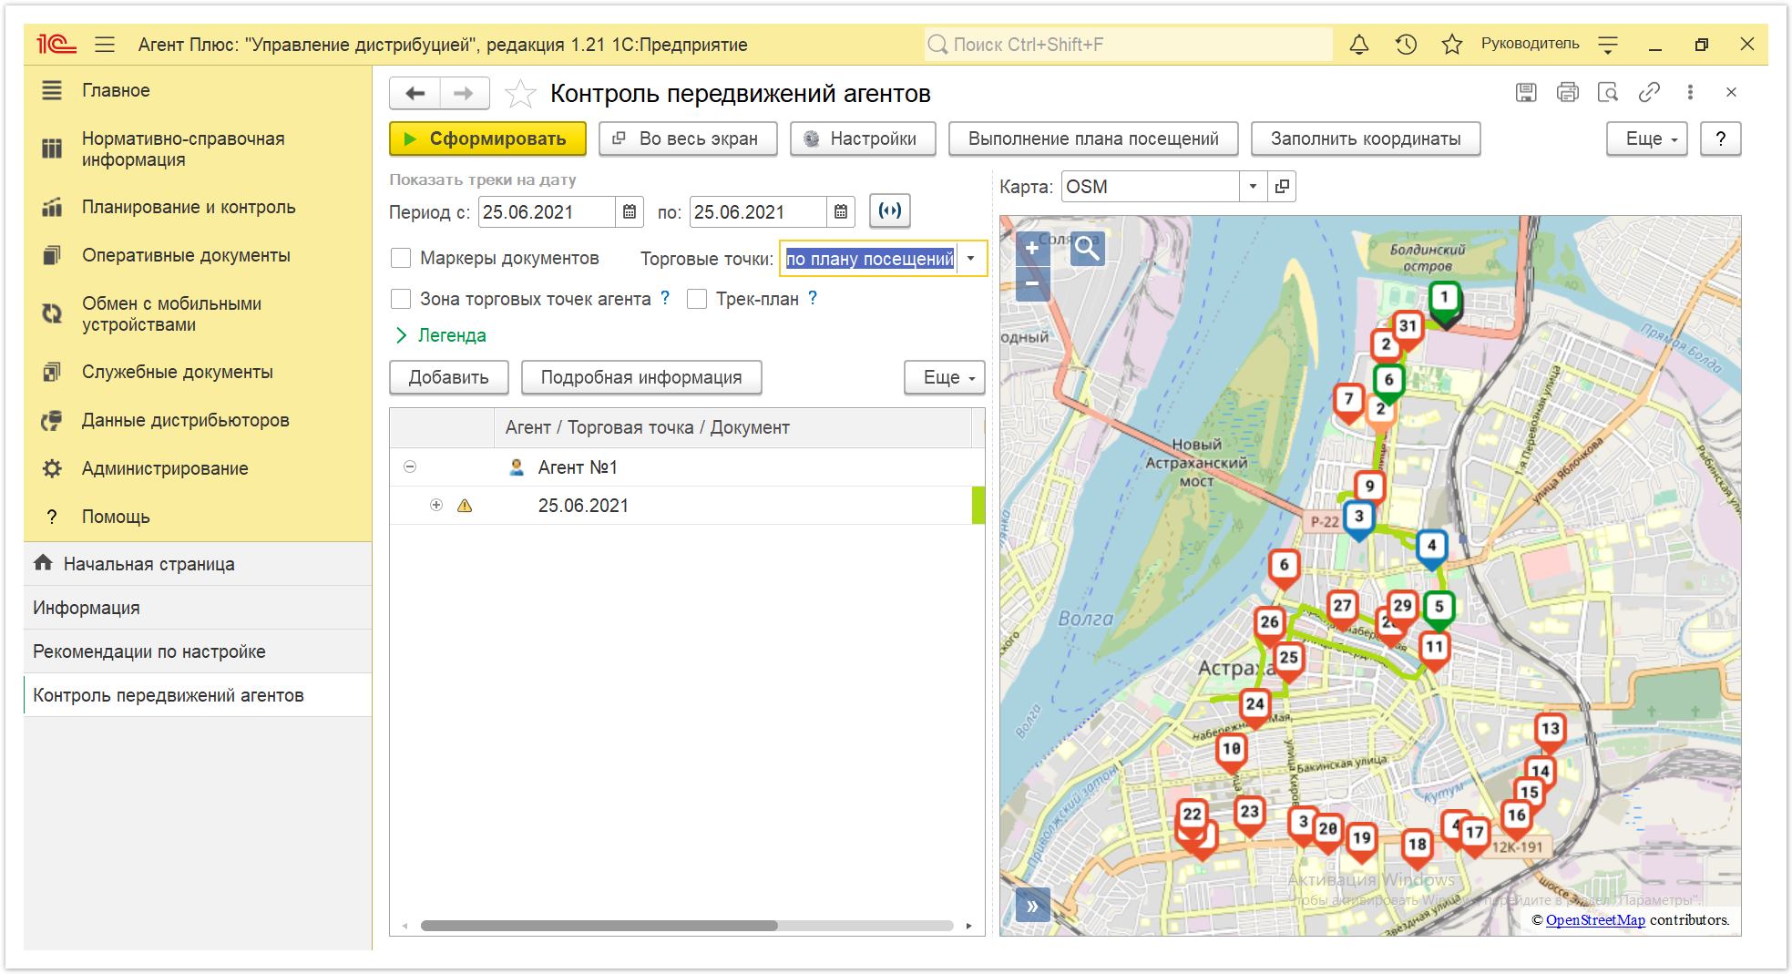Click Выполнение плана посещений button
Image resolution: width=1792 pixels, height=974 pixels.
pyautogui.click(x=1093, y=138)
